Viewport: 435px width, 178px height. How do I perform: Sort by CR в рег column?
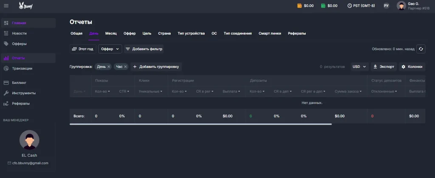(x=204, y=91)
